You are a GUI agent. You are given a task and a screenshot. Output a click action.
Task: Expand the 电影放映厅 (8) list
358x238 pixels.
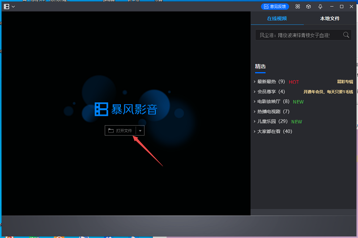[x=255, y=101]
